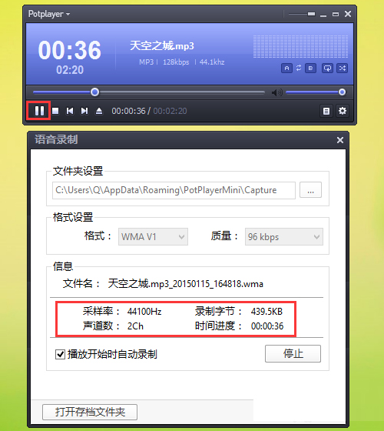Screen dimensions: 384x431
Task: Click the playback seek bar handle
Action: tap(95, 92)
